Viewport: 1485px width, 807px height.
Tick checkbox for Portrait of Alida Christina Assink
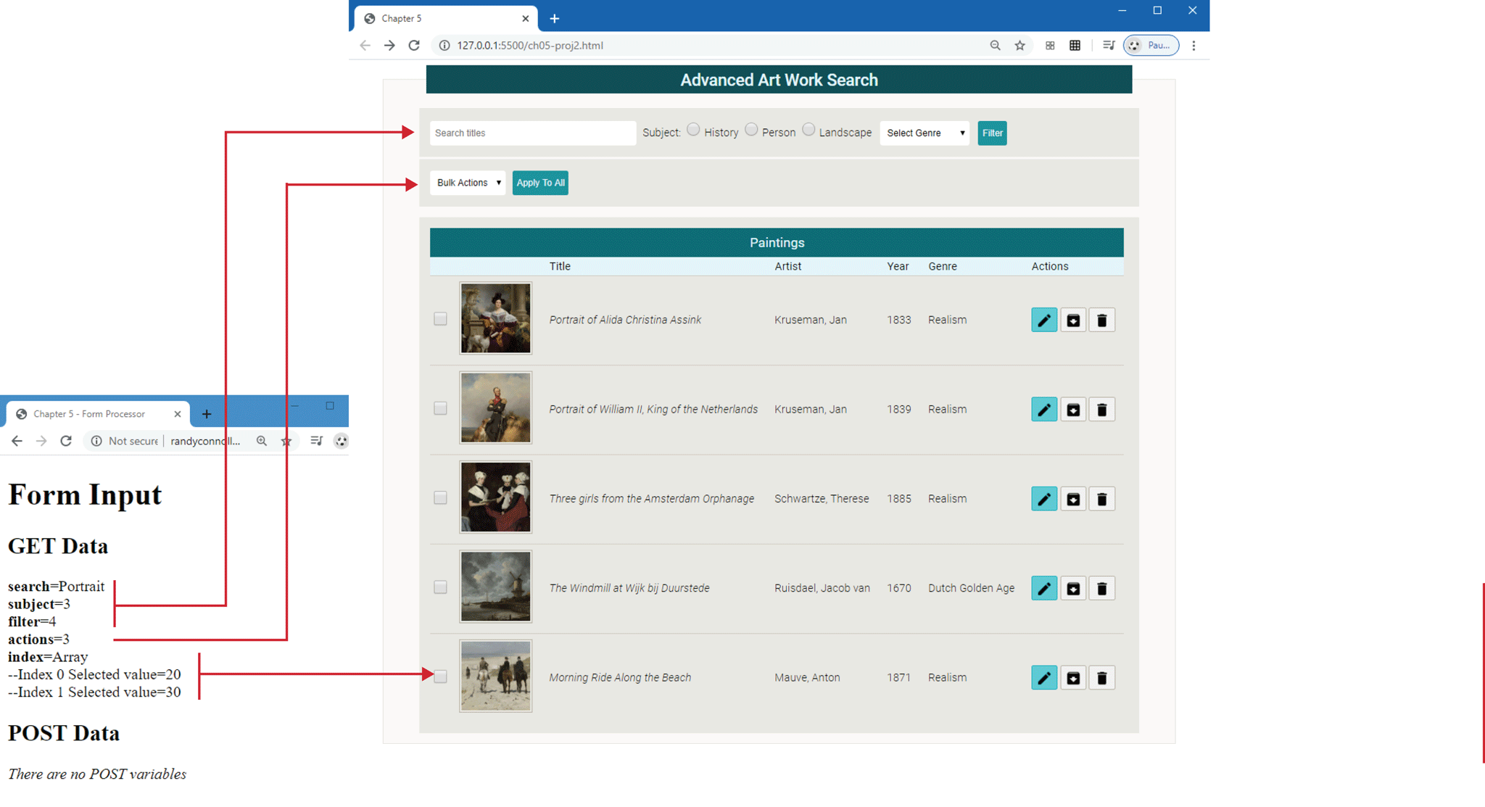pos(440,319)
